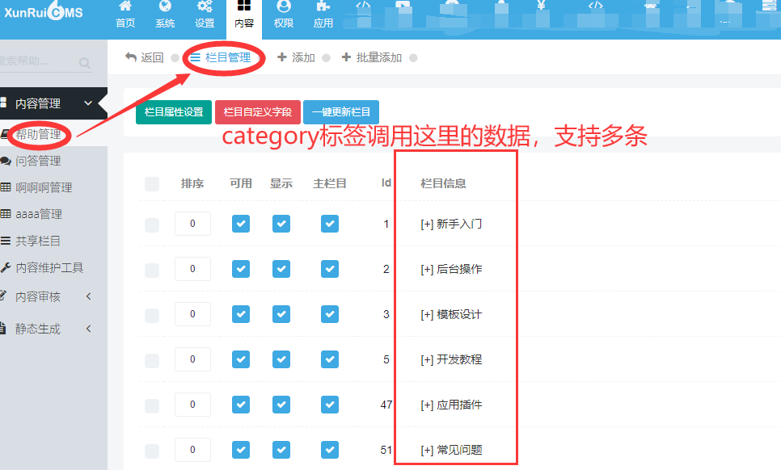Click the magnifier search icon
This screenshot has height=470, width=781.
click(x=85, y=63)
